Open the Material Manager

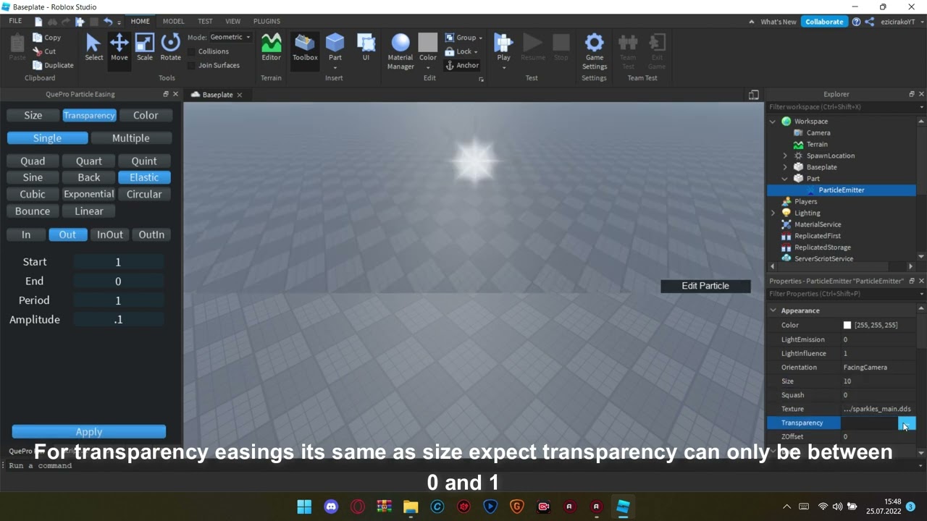[400, 52]
